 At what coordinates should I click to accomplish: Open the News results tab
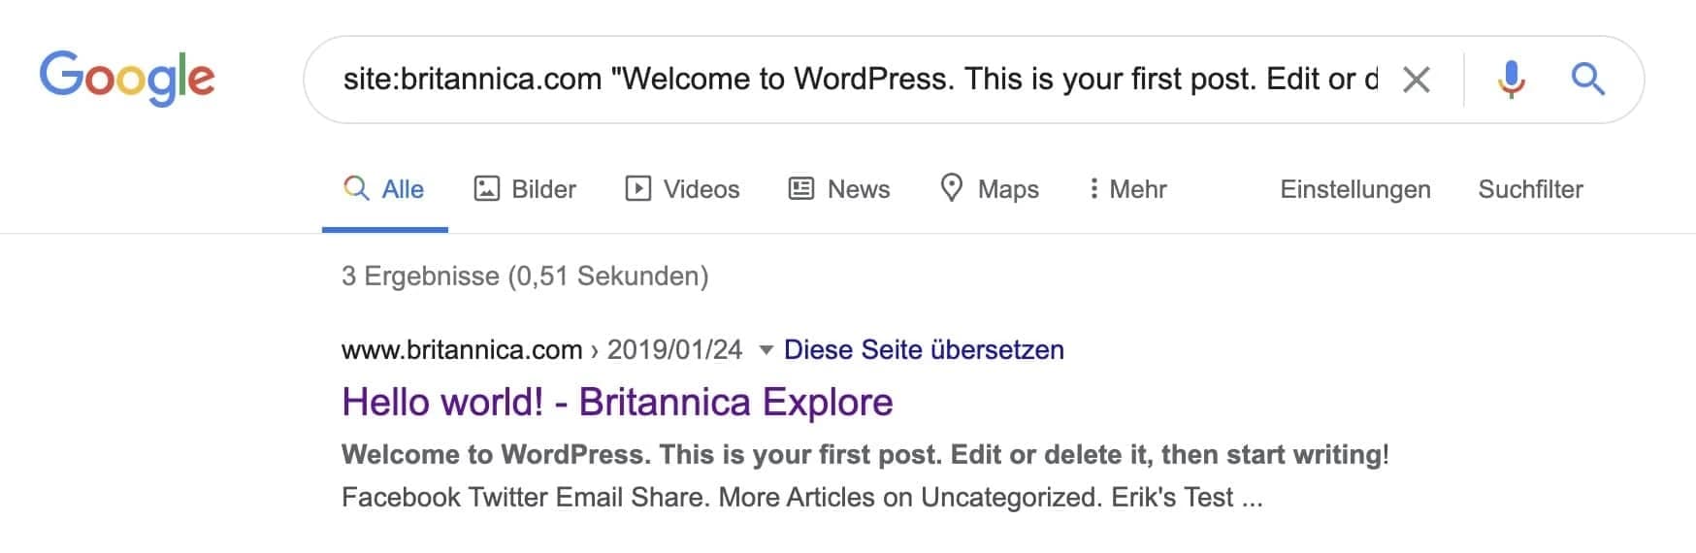[839, 189]
